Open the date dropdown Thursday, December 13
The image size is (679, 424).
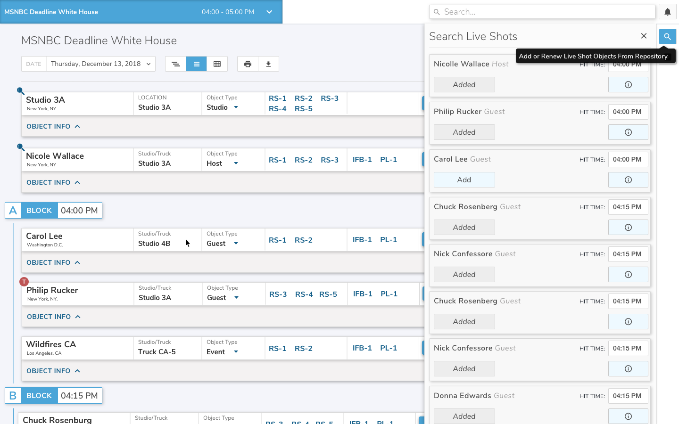tap(100, 64)
